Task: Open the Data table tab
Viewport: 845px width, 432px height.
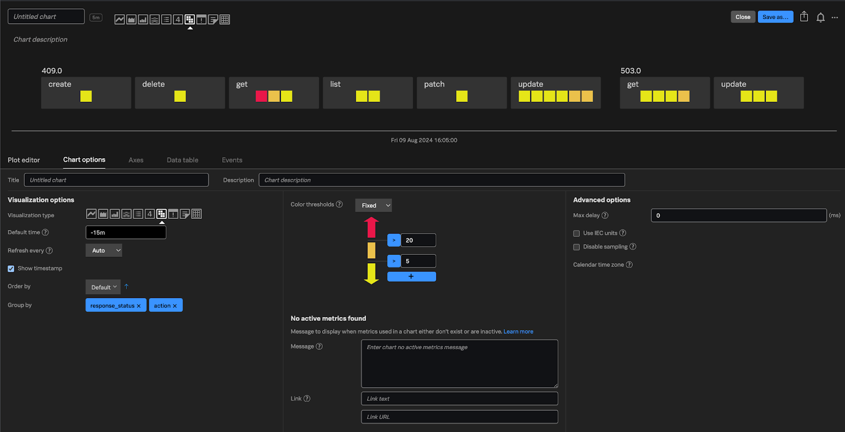Action: click(x=182, y=160)
